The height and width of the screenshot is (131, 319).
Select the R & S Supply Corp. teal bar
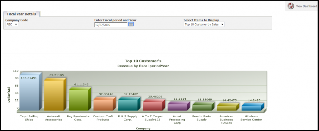coord(127,105)
